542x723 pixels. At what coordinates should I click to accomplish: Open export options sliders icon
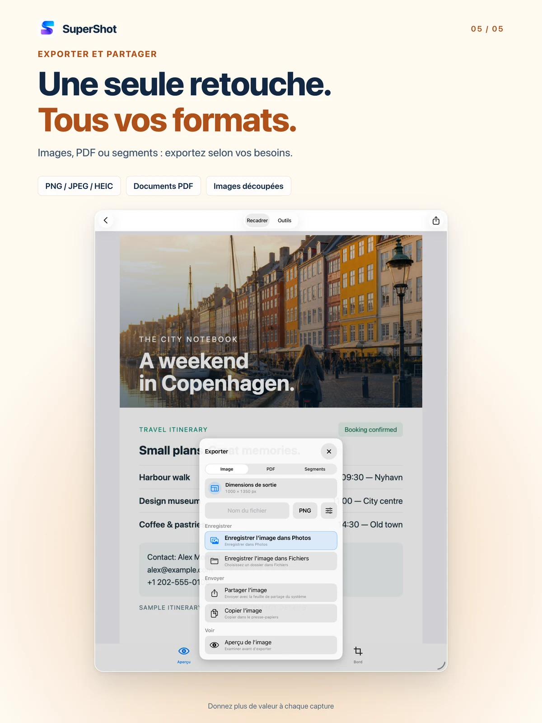click(x=329, y=511)
